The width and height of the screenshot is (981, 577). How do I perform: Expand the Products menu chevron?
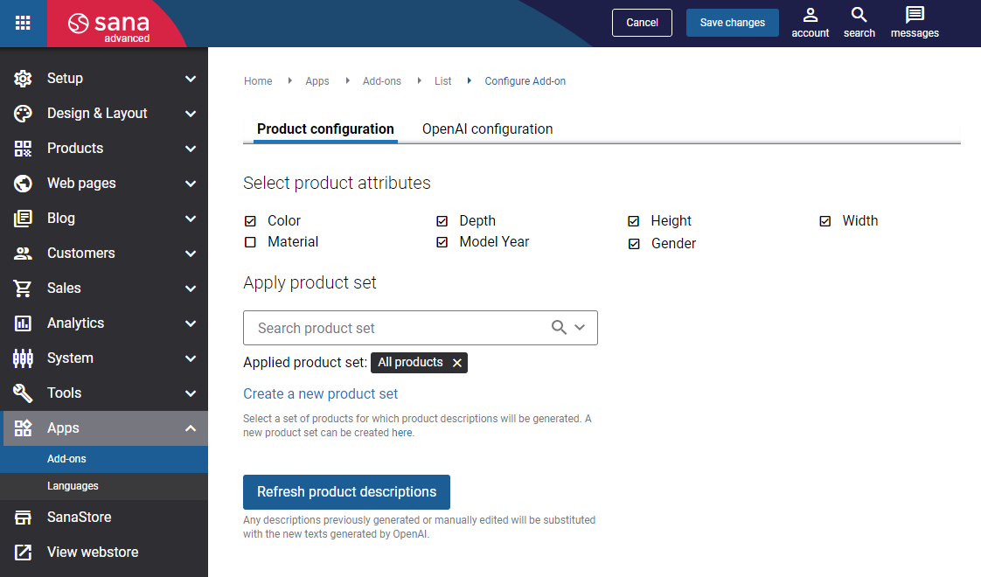click(191, 149)
